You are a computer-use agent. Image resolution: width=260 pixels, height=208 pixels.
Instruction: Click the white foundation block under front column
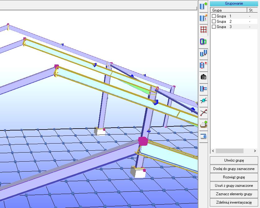138,172
